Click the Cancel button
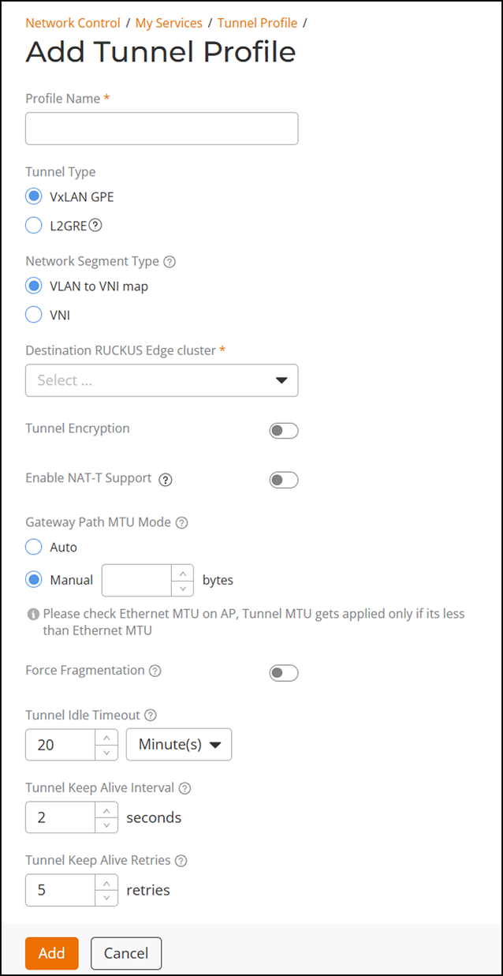The height and width of the screenshot is (976, 503). [126, 953]
